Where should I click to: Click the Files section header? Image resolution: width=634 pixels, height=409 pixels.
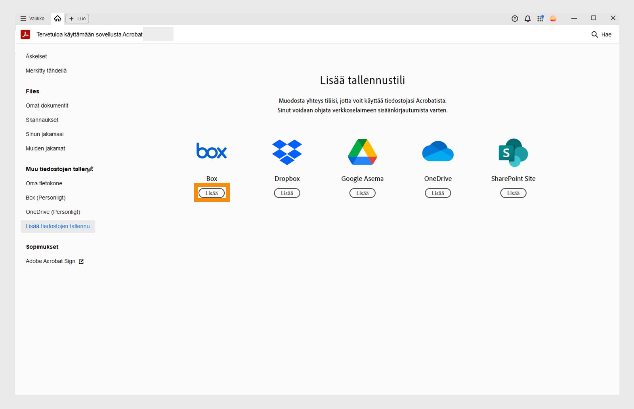(x=32, y=91)
